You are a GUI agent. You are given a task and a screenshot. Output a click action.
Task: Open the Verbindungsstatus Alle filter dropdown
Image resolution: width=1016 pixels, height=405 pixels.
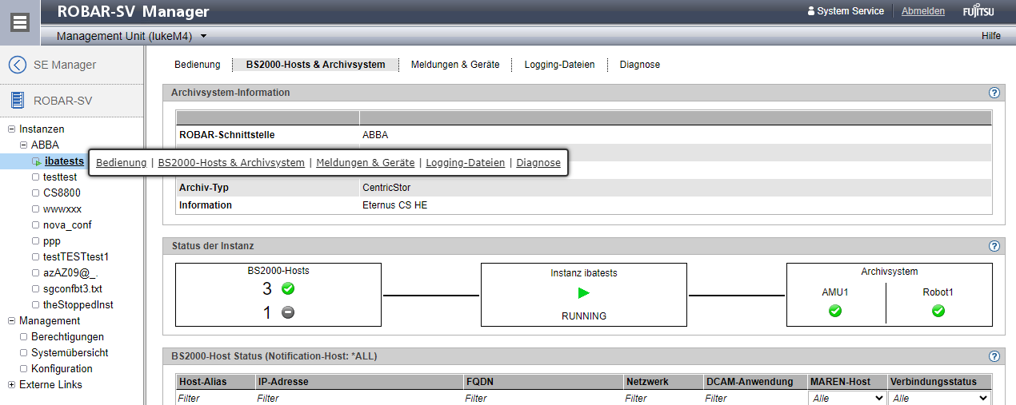point(940,398)
